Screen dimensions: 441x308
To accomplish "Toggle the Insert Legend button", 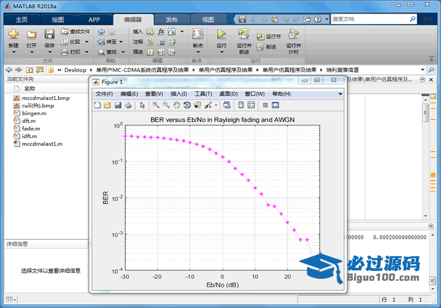I will point(251,105).
